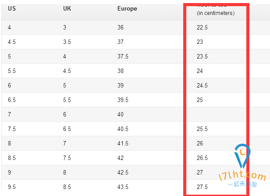Click the empty centimeters cell beside Europe 40

(216, 114)
